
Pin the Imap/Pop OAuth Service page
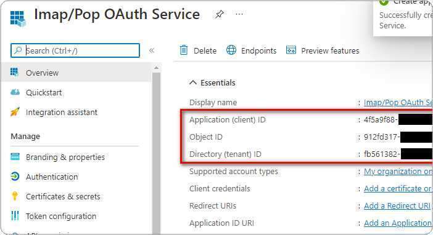[x=219, y=14]
